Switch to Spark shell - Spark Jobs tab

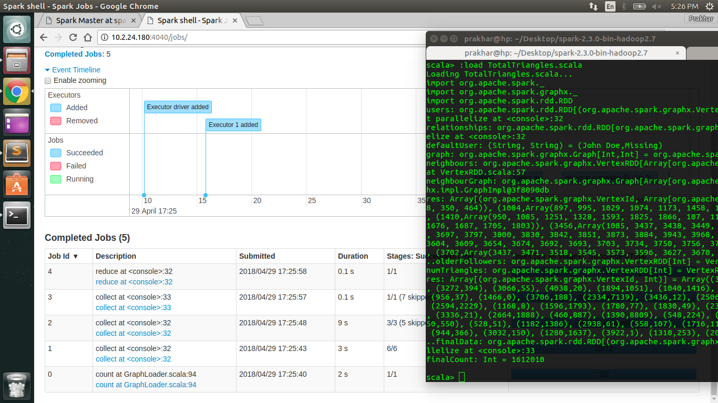(x=192, y=20)
